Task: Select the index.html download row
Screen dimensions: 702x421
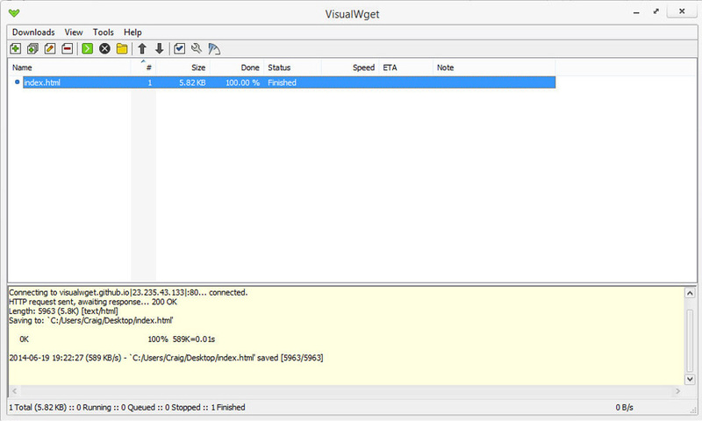Action: click(x=290, y=82)
